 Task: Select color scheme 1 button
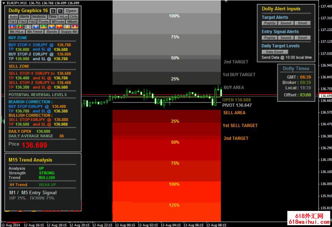13,26
